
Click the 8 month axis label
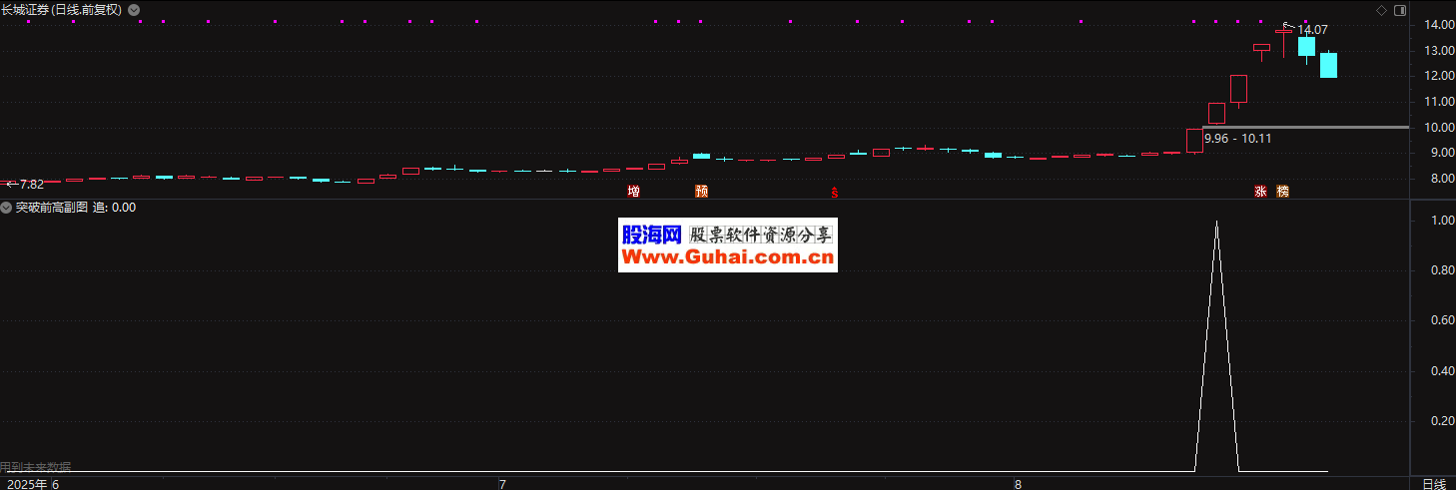click(1018, 484)
